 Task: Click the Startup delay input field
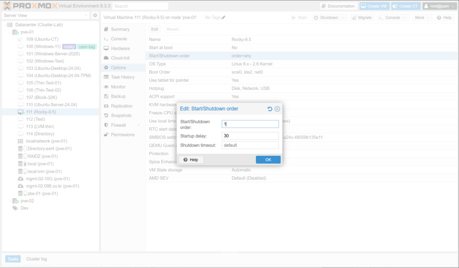click(x=250, y=136)
